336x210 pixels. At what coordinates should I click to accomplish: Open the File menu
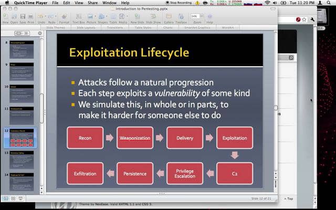pos(55,3)
